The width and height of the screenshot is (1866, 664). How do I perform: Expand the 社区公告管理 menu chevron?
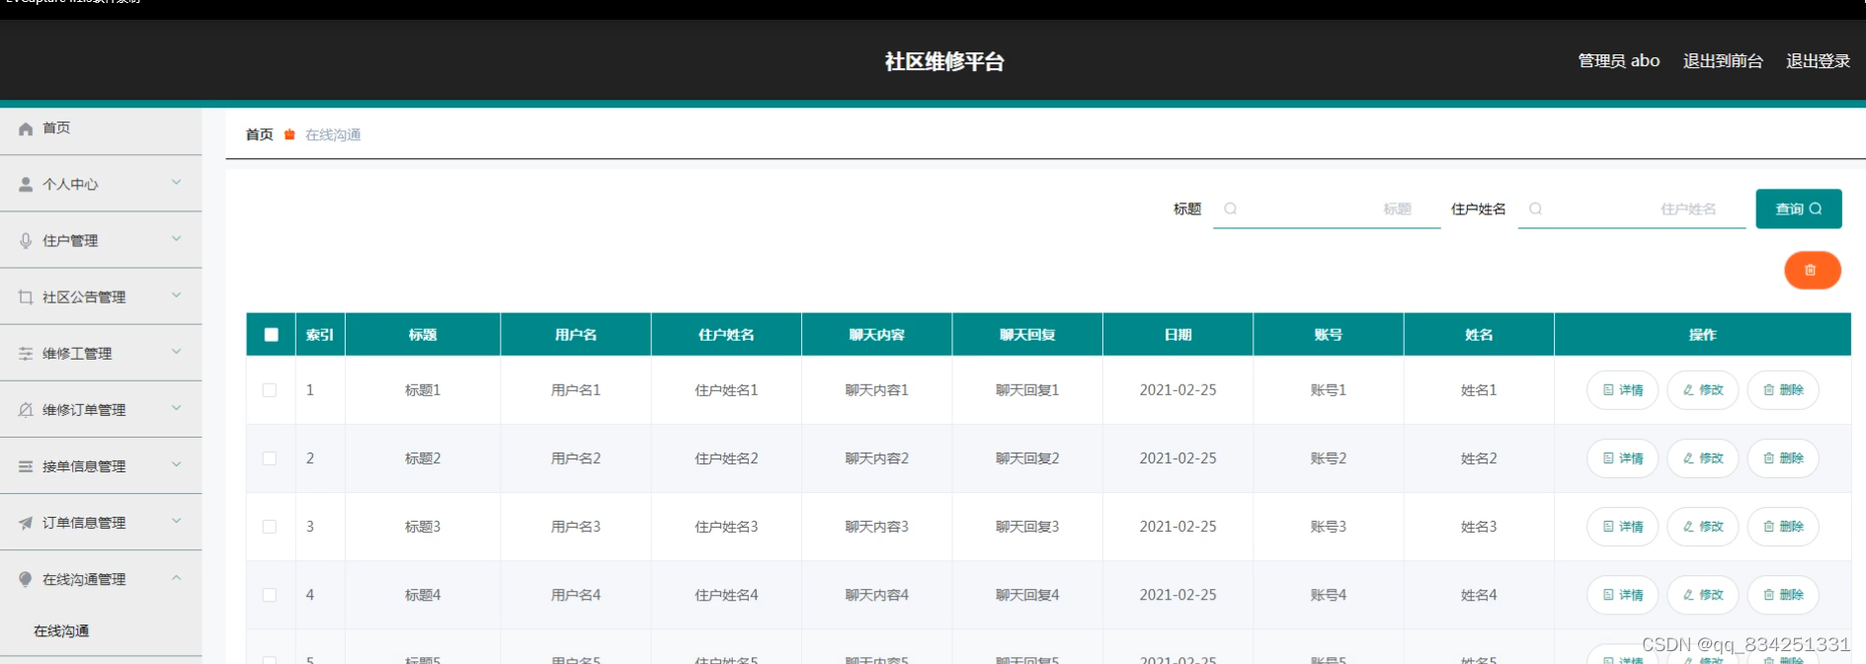pos(176,295)
